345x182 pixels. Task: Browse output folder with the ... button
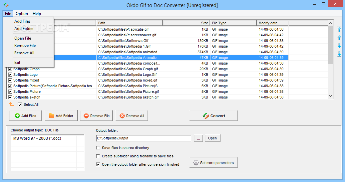point(198,138)
